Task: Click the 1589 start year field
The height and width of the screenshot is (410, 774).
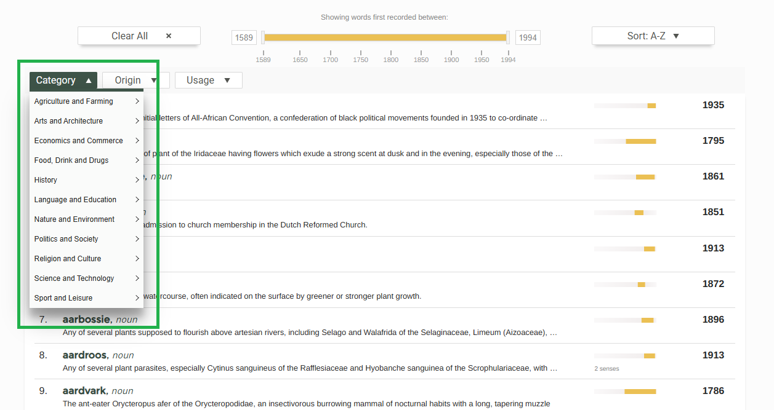Action: tap(244, 37)
